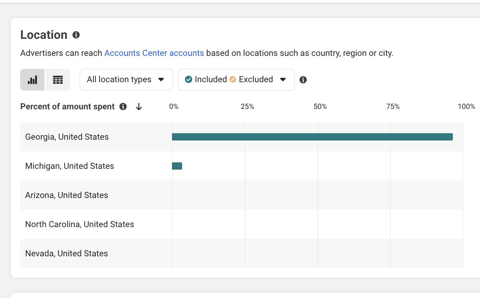This screenshot has height=298, width=480.
Task: Select the Michigan, United States row
Action: [x=242, y=166]
